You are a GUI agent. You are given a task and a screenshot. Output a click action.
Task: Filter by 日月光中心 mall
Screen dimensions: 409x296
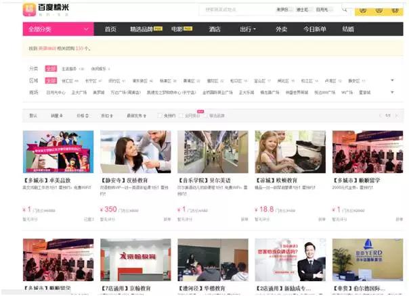56,93
